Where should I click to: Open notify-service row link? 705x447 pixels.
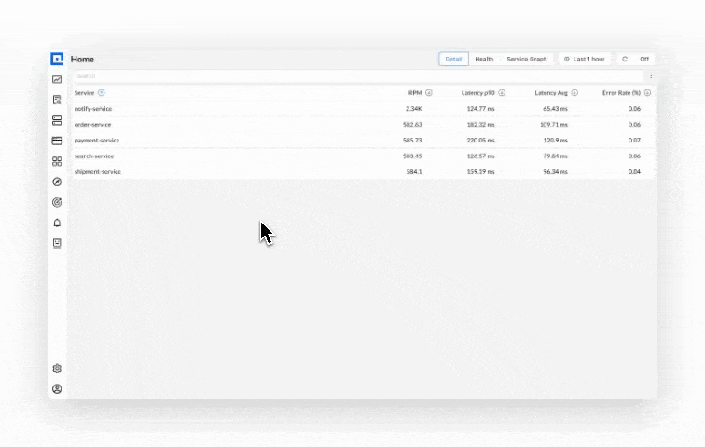coord(93,109)
